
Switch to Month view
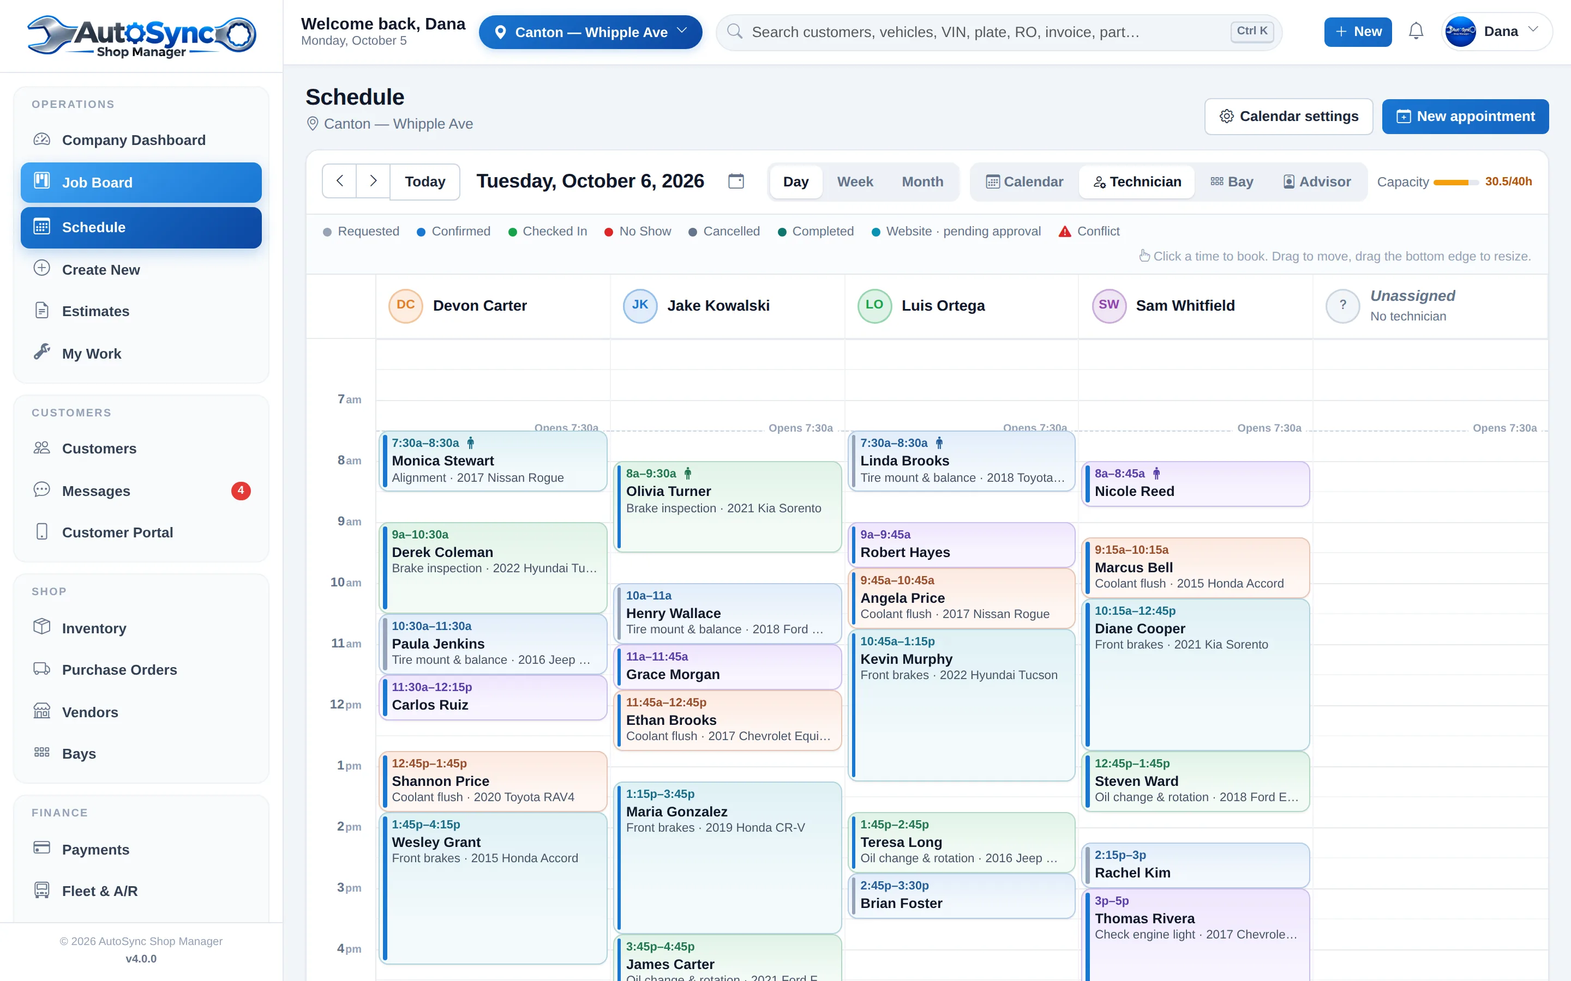point(922,181)
